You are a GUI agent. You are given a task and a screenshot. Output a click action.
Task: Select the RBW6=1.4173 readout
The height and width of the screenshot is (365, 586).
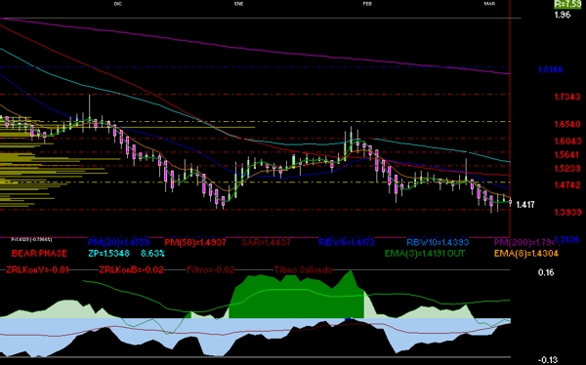point(347,242)
